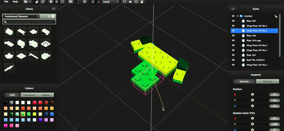Image resolution: width=284 pixels, height=131 pixels.
Task: Click the red and blue grid icon
Action: (93, 2)
